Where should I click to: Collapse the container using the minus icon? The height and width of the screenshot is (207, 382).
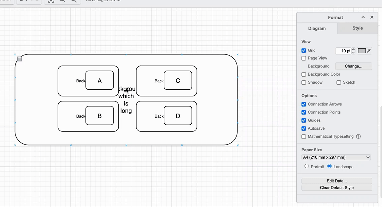(20, 59)
